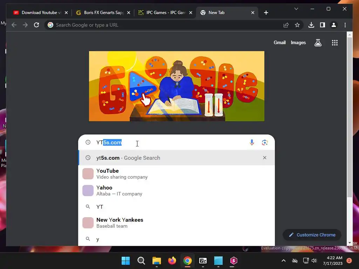
Task: Launch Firefox from taskbar
Action: pyautogui.click(x=172, y=261)
